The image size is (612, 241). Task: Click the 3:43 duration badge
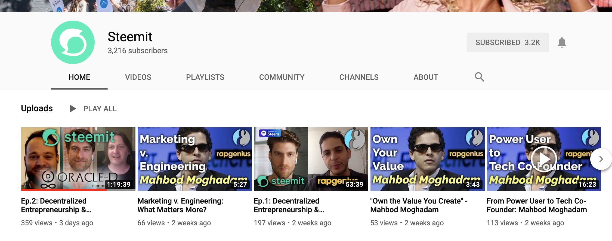[473, 185]
